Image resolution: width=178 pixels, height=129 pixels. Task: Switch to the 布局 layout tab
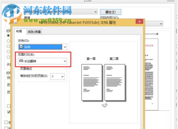(19, 31)
